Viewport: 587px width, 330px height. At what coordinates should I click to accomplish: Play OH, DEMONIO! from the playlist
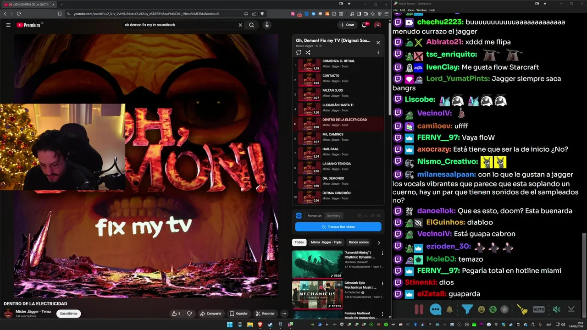tap(338, 182)
